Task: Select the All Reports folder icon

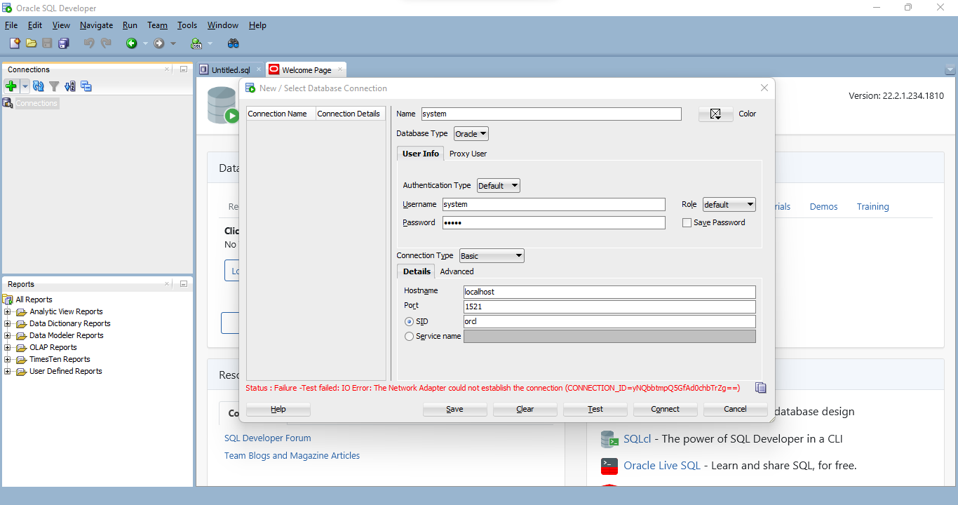Action: [x=8, y=299]
